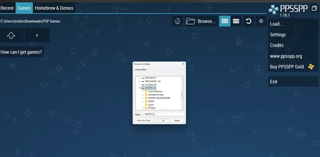Viewport: 320px width, 157px height.
Task: Switch to grid view layout
Action: pyautogui.click(x=225, y=21)
